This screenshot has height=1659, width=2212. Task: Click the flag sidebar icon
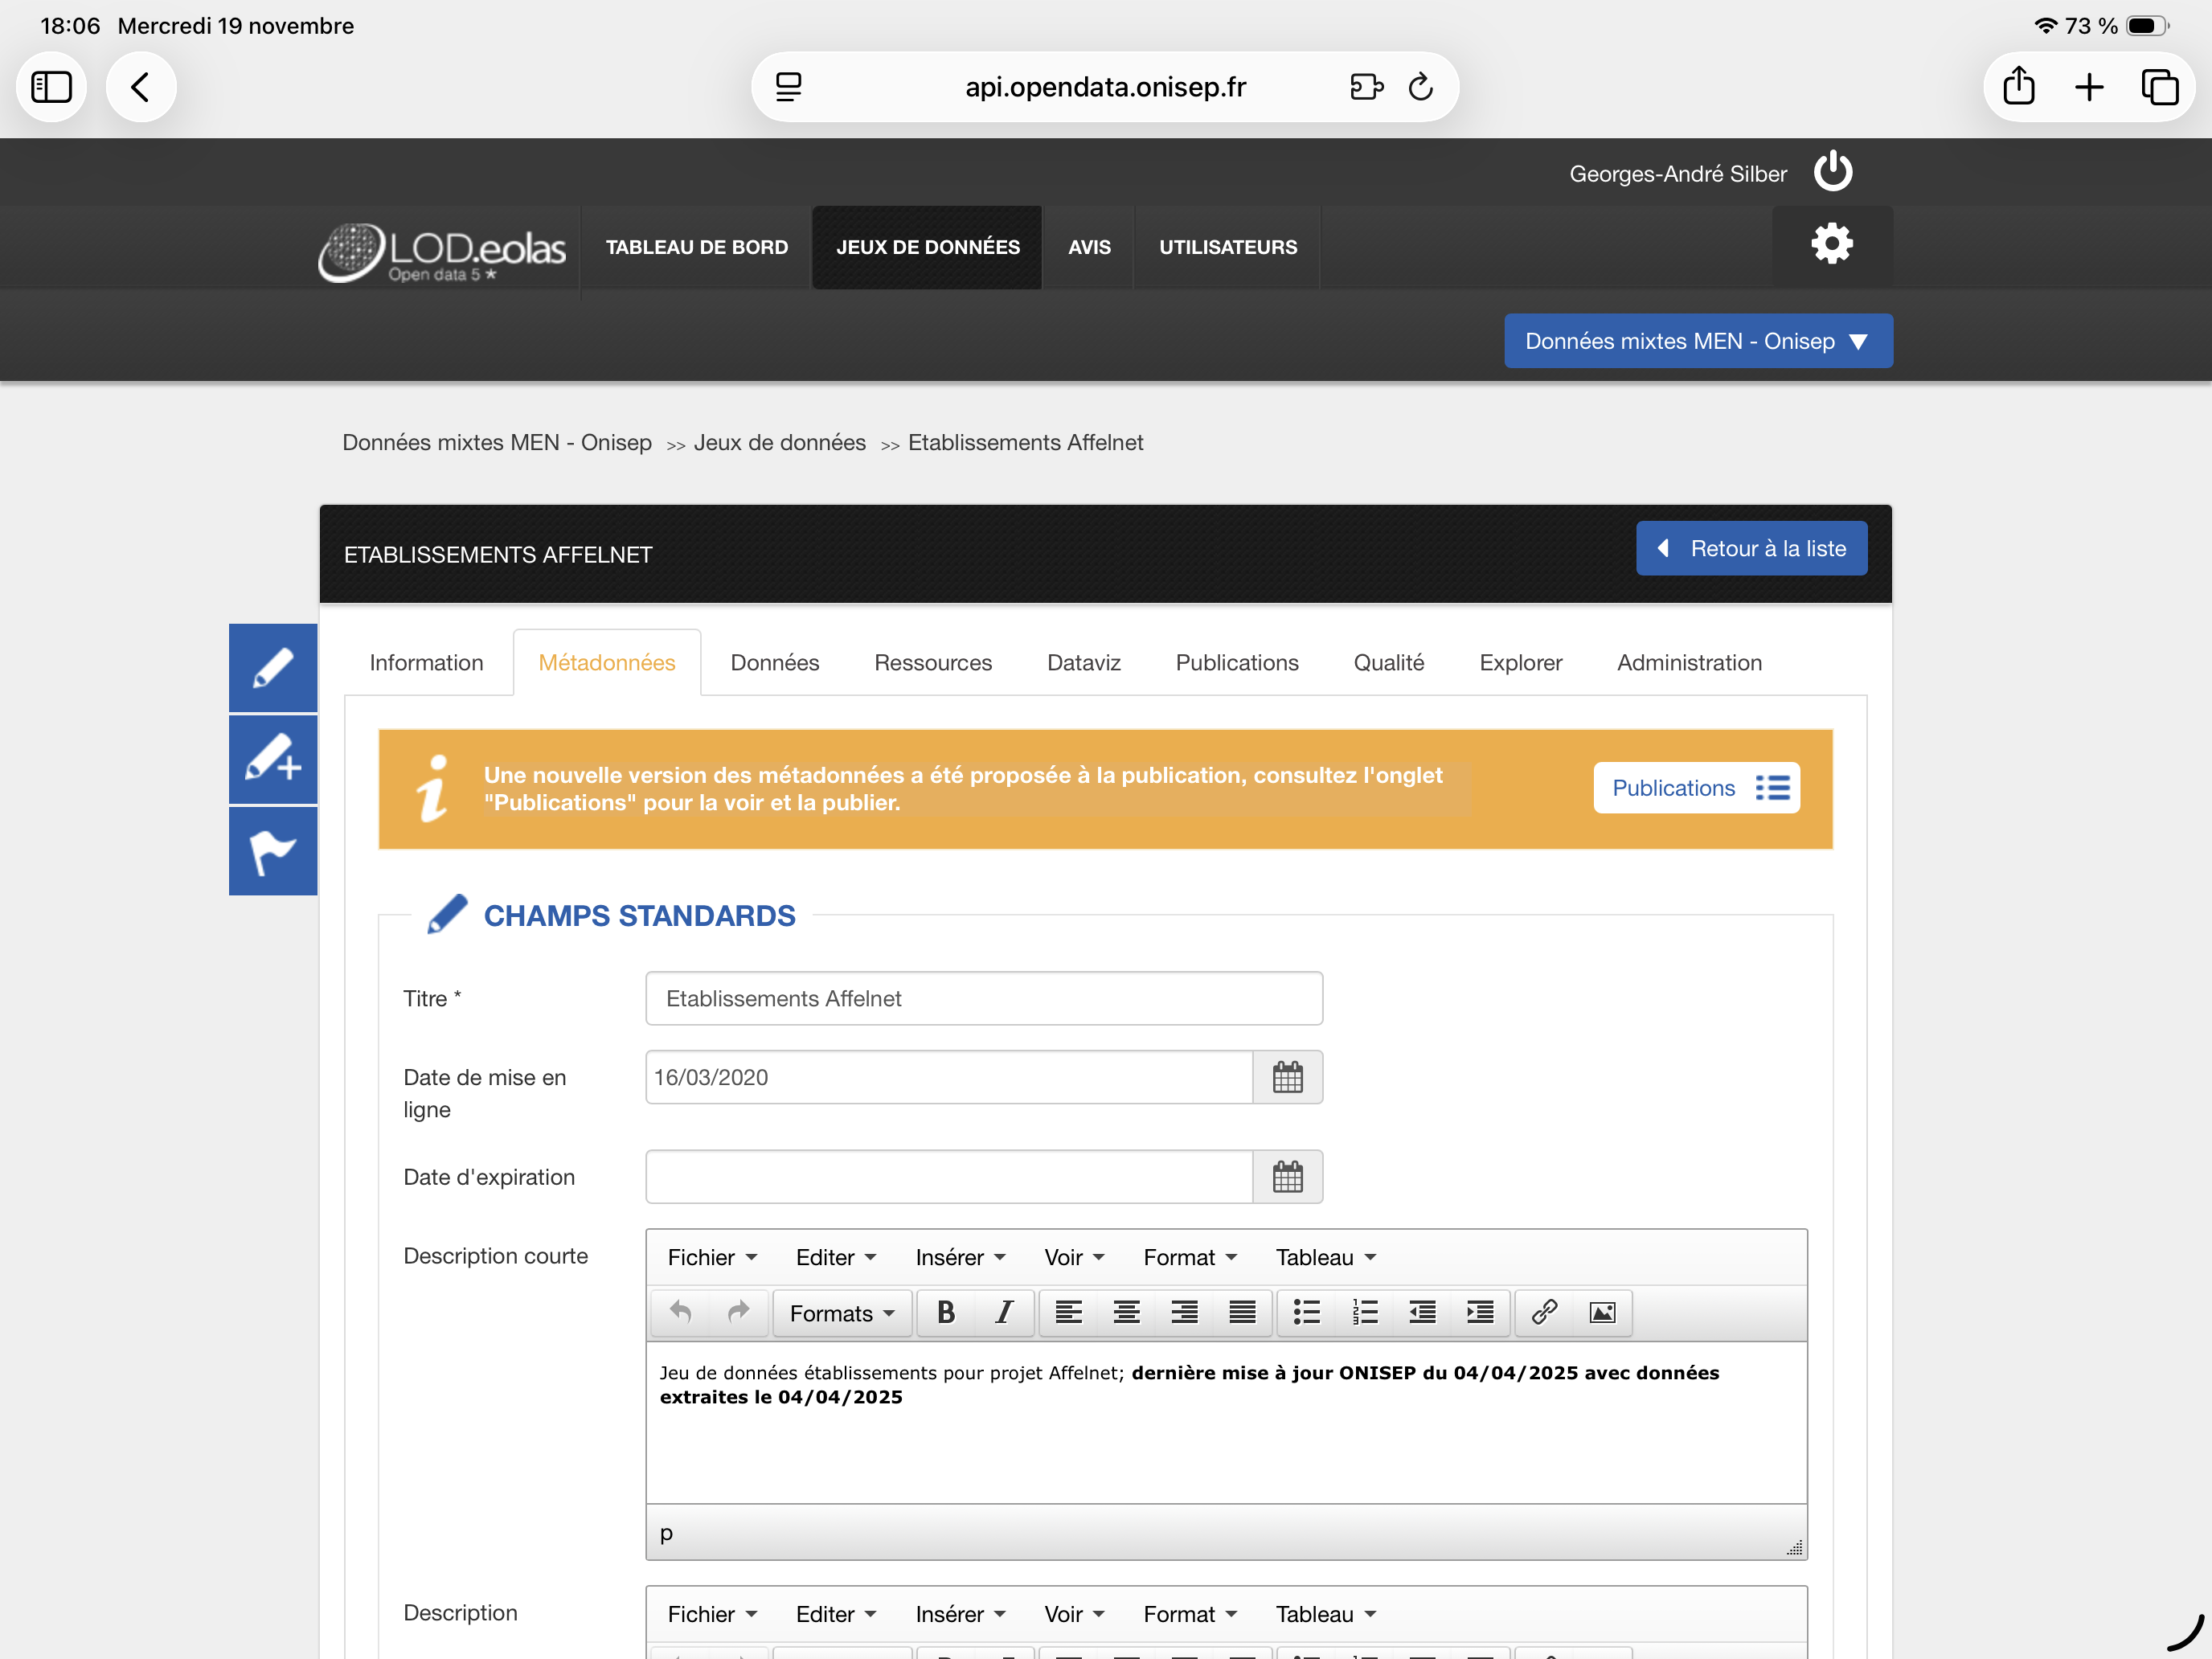(x=273, y=851)
